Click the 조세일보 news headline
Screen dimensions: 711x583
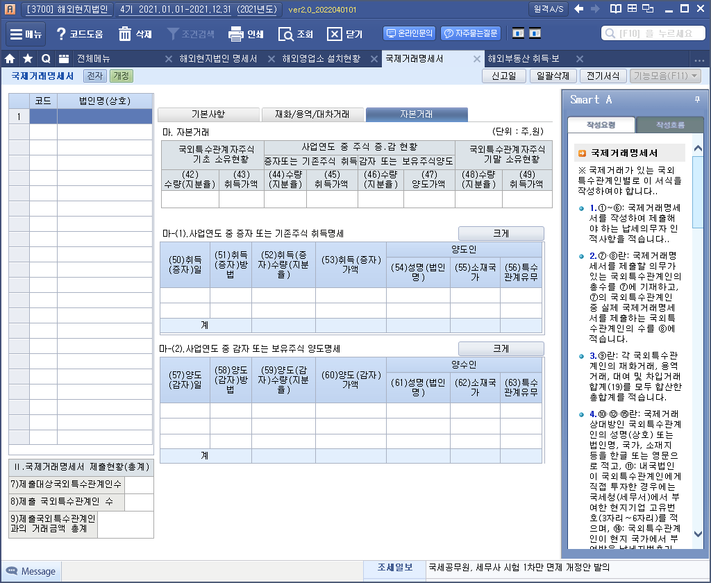[519, 567]
